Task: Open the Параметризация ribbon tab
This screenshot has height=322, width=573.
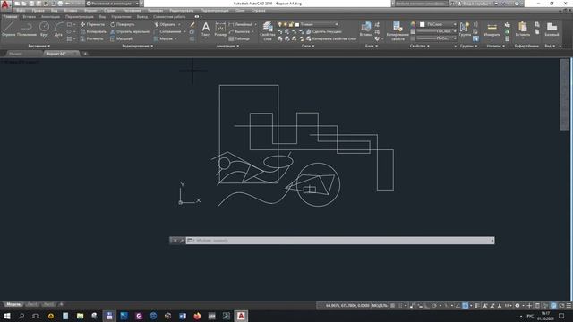Action: [x=80, y=17]
